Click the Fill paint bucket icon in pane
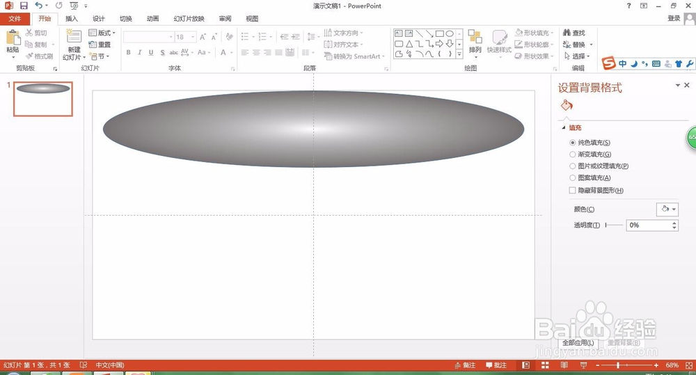 (x=567, y=105)
